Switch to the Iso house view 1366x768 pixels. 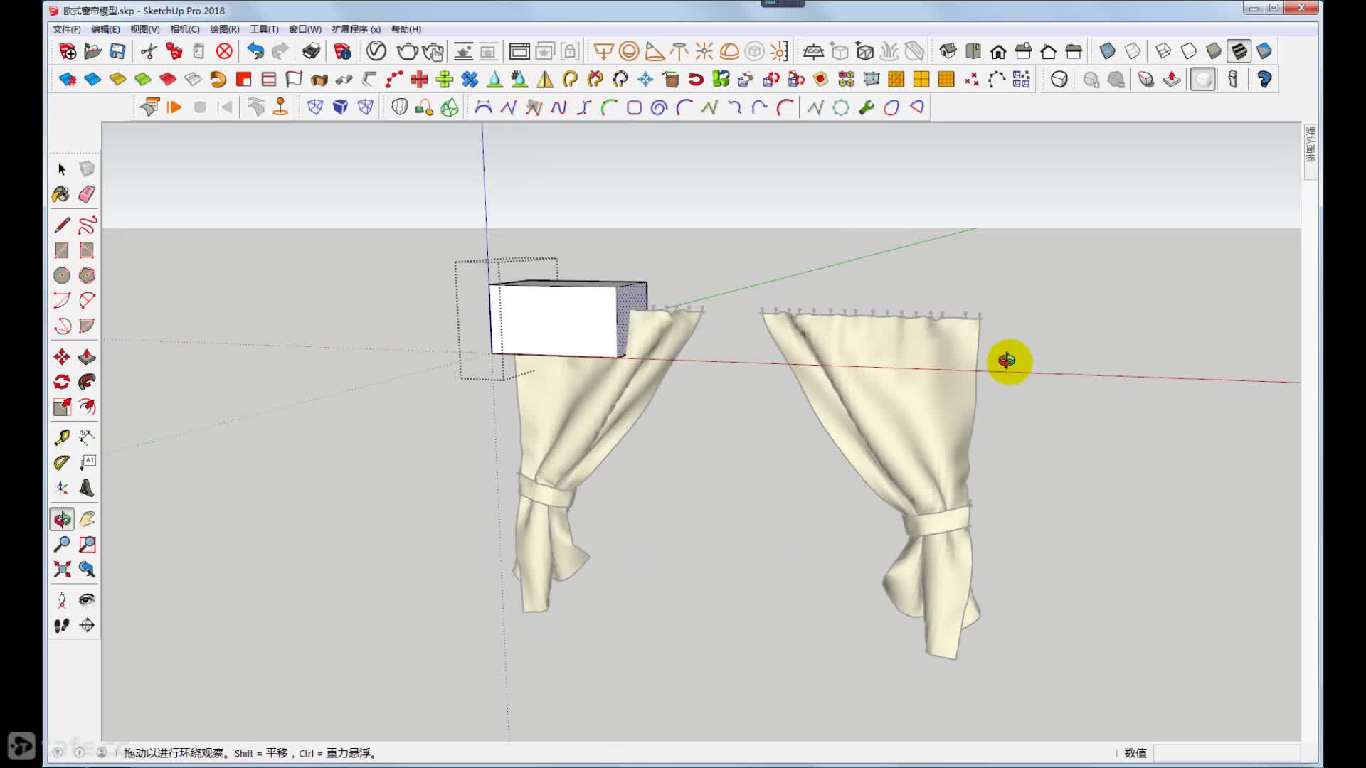[948, 51]
